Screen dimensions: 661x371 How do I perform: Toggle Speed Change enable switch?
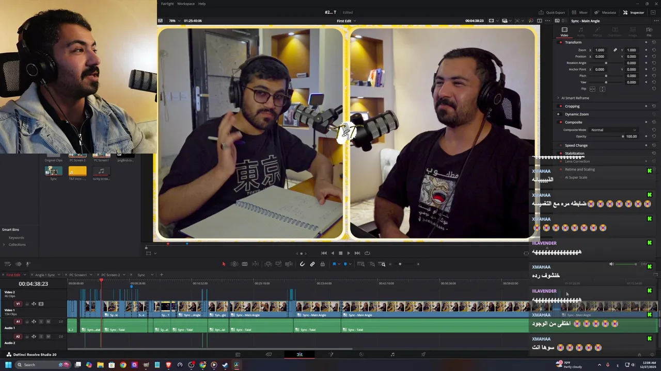pyautogui.click(x=560, y=145)
